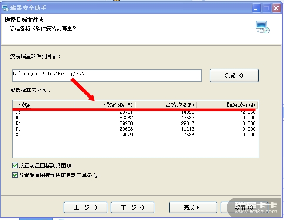This screenshot has height=220, width=284.
Task: Click the Rising installer title bar icon
Action: click(x=5, y=8)
